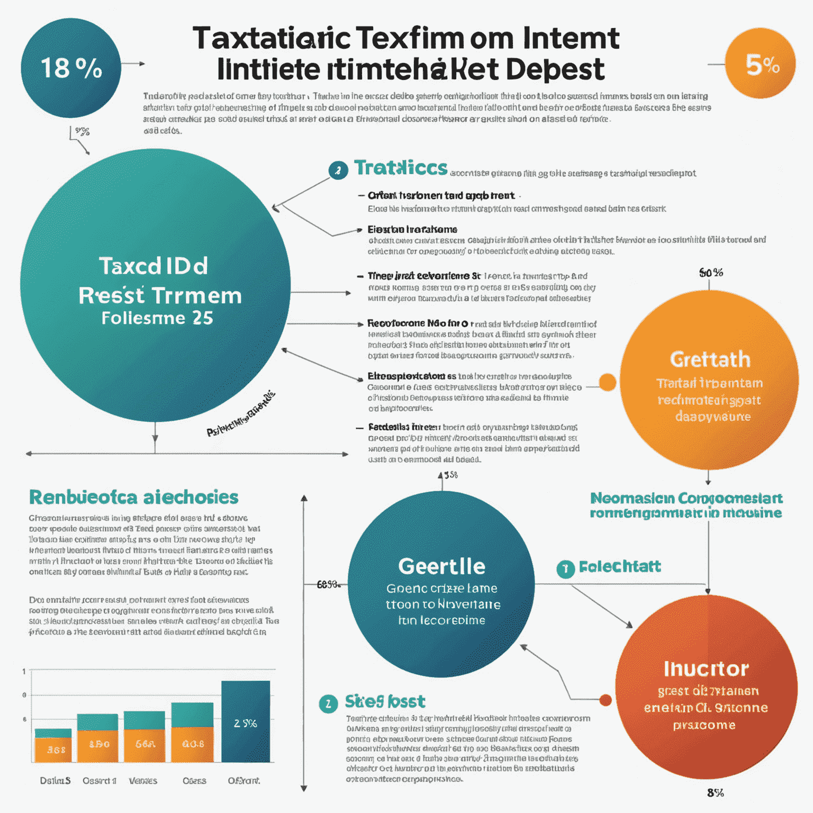Select the orange 5% circle
The width and height of the screenshot is (813, 813).
(761, 64)
